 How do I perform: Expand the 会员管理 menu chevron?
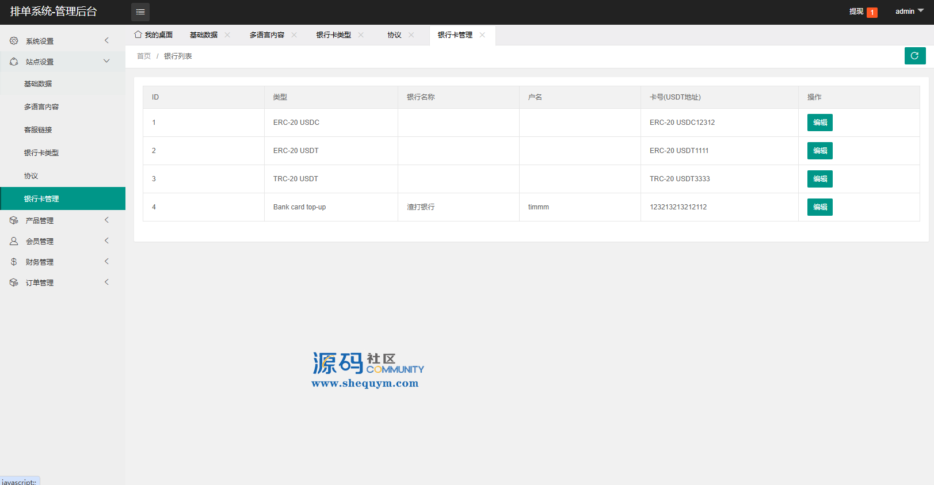(106, 240)
